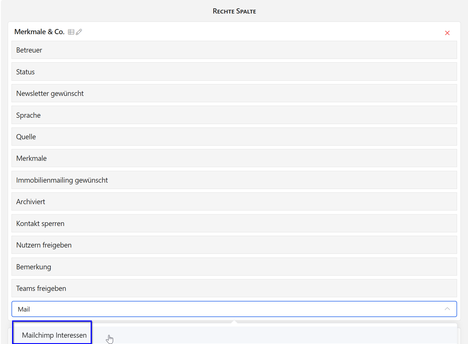Click the Sprache field row
This screenshot has width=468, height=344.
[x=234, y=115]
